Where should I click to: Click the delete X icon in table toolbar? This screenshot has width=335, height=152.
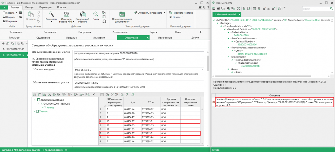(94, 94)
